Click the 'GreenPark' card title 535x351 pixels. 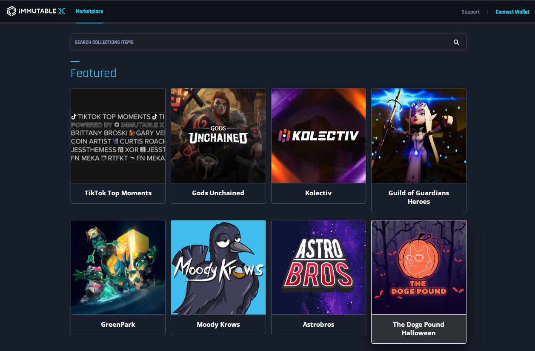click(x=118, y=325)
